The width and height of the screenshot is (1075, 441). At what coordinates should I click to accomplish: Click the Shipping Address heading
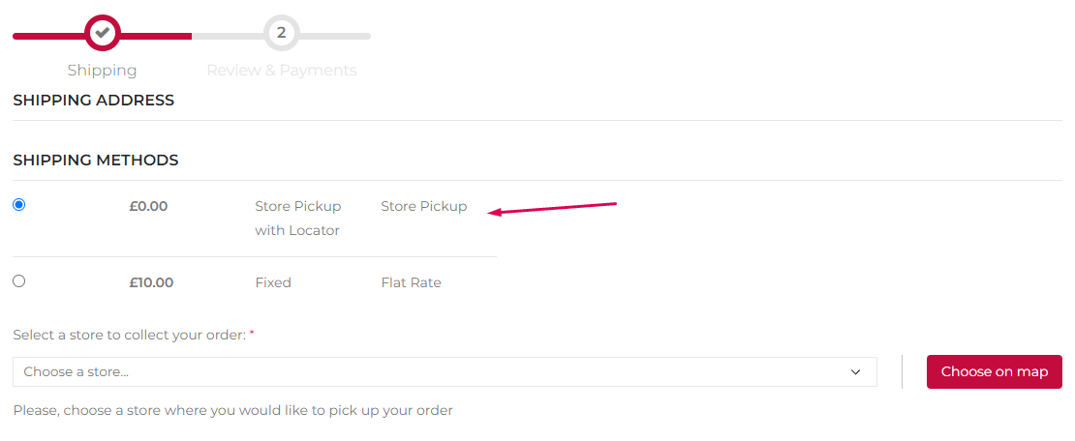[93, 101]
